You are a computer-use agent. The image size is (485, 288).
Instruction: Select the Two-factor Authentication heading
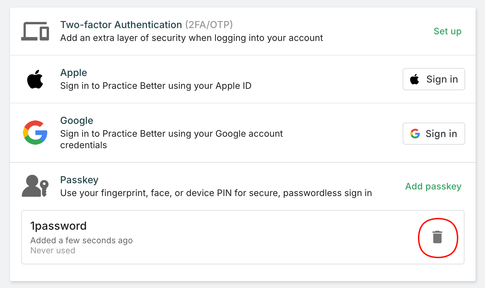[121, 25]
